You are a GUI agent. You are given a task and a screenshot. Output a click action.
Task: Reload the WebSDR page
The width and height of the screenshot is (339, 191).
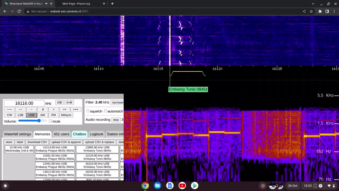19,11
